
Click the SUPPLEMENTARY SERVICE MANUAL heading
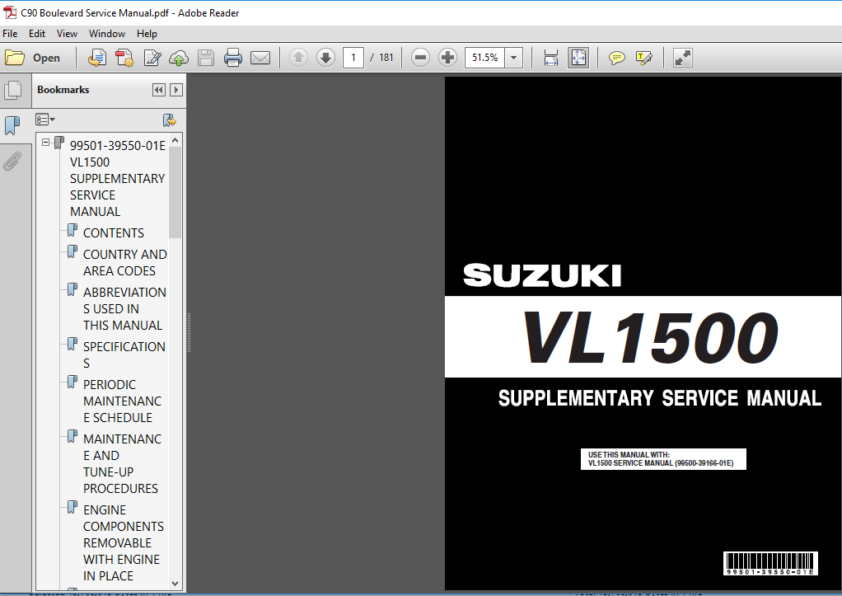(x=659, y=398)
